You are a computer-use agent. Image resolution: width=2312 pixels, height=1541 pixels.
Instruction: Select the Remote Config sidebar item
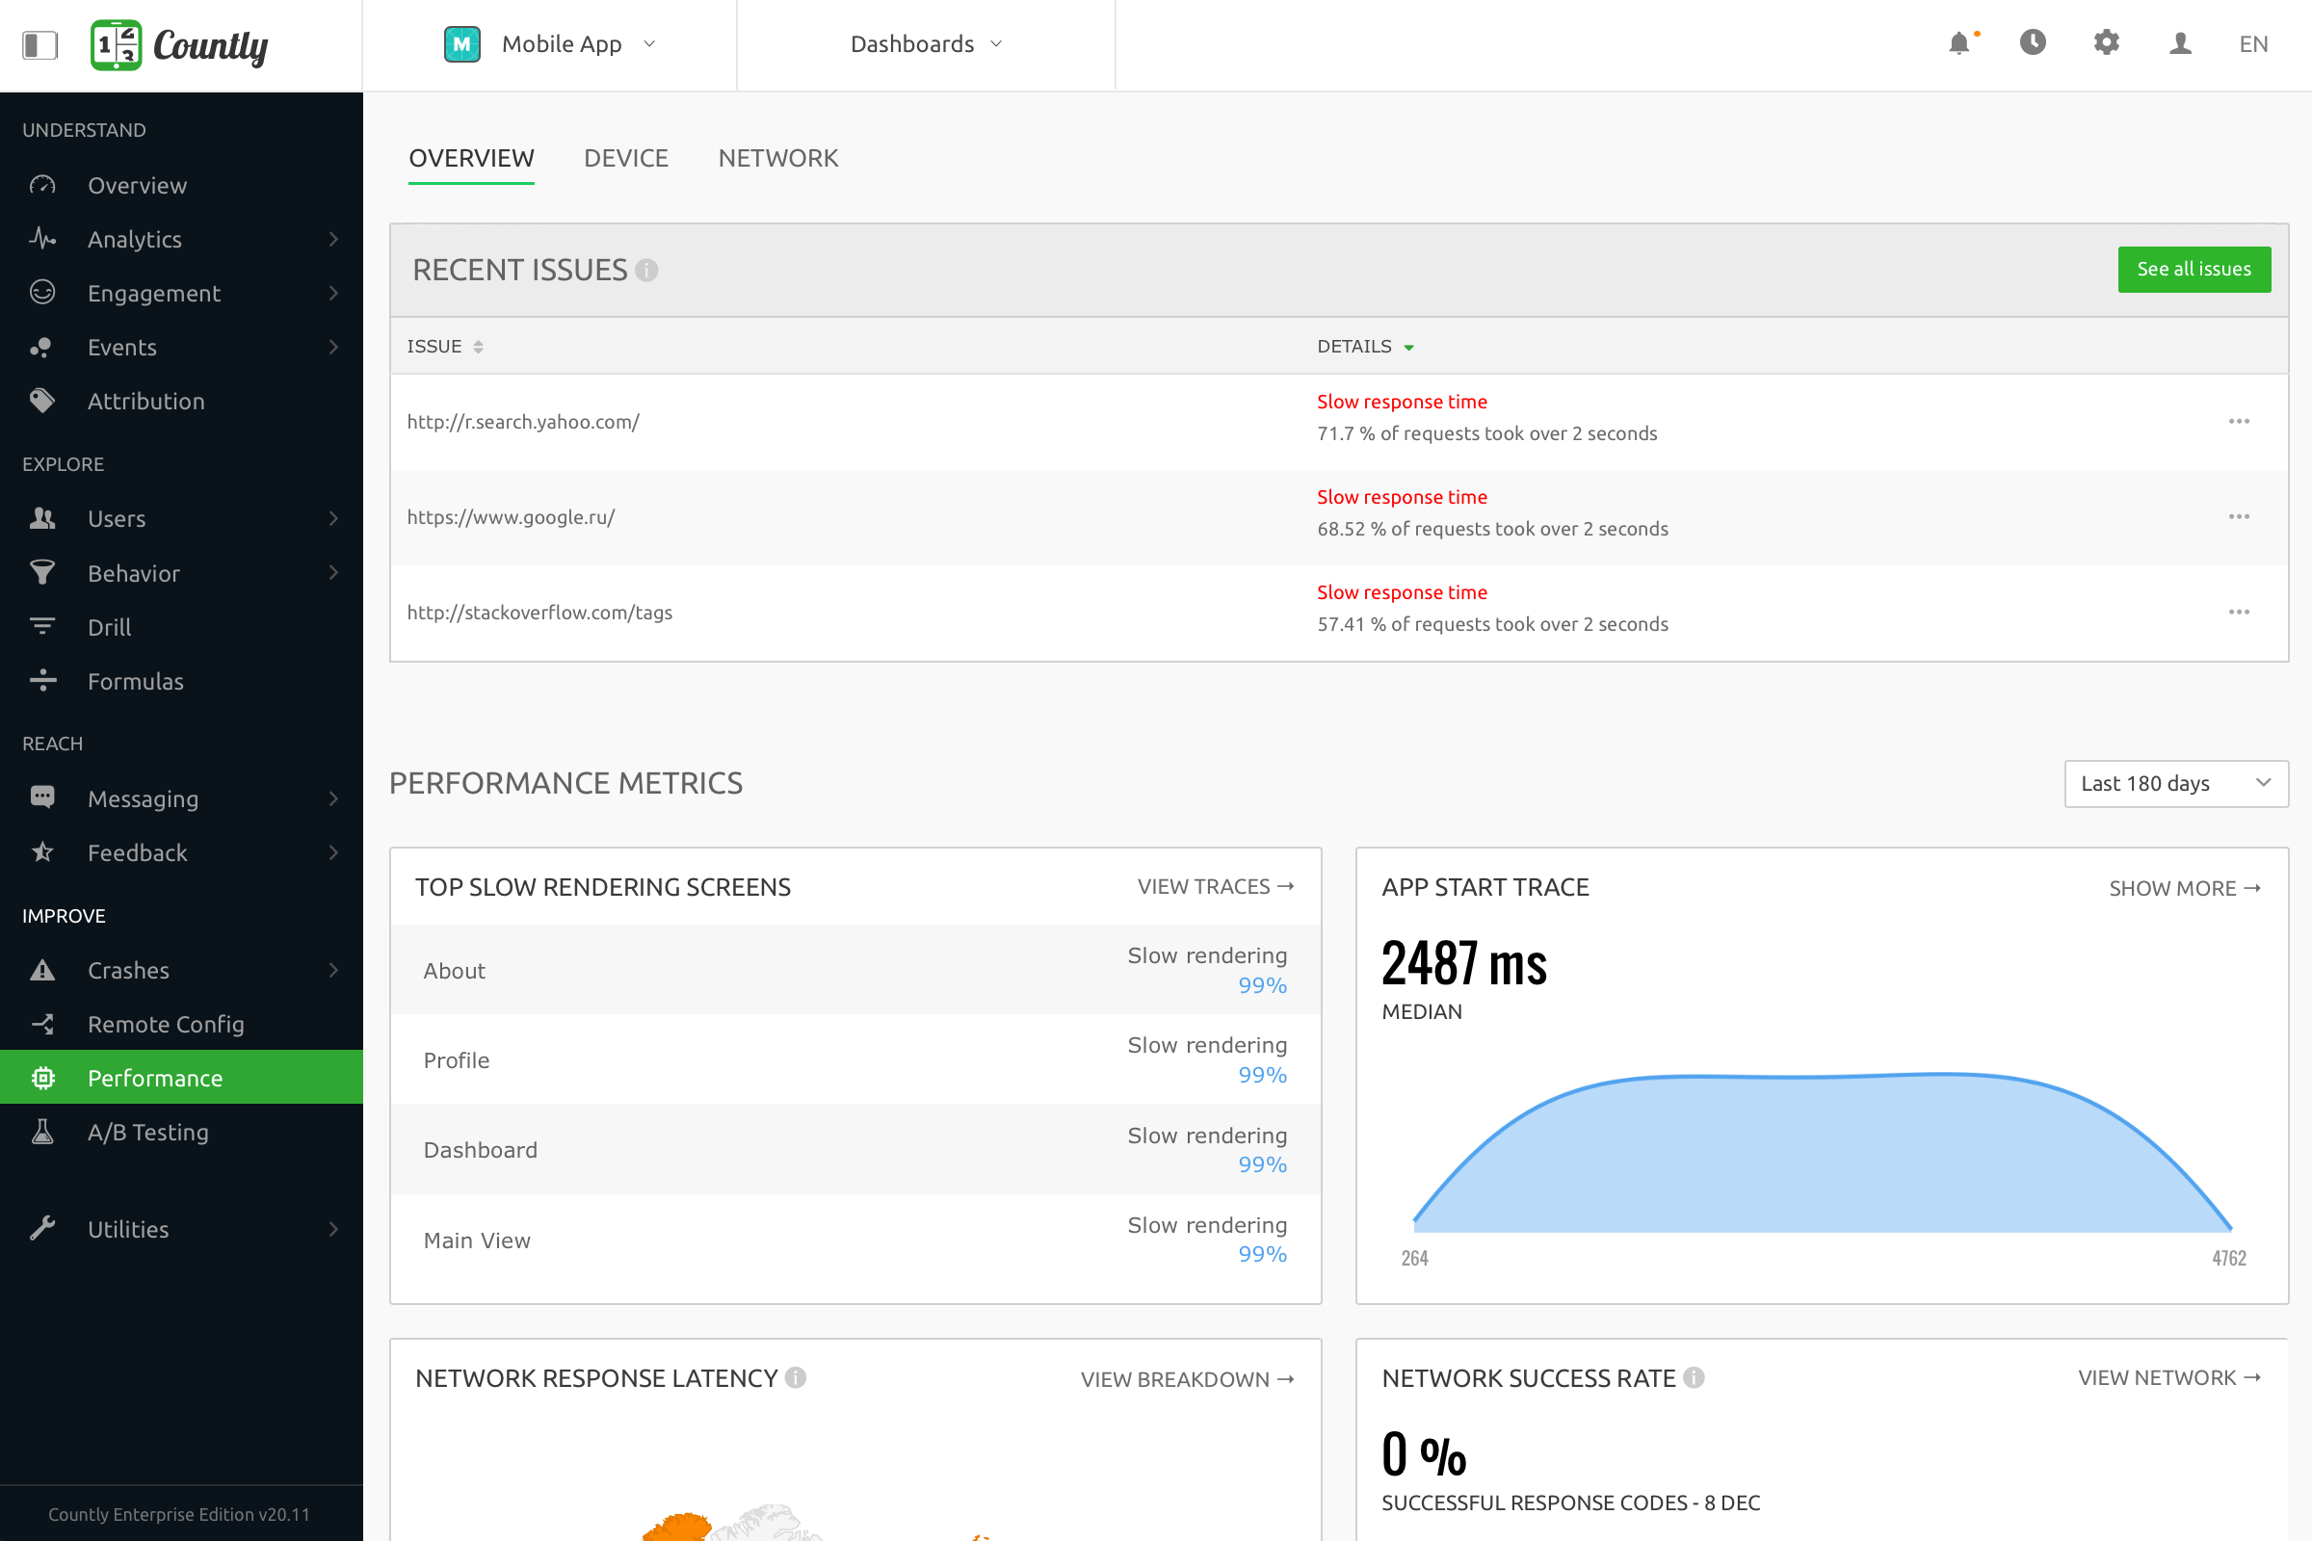click(x=165, y=1024)
